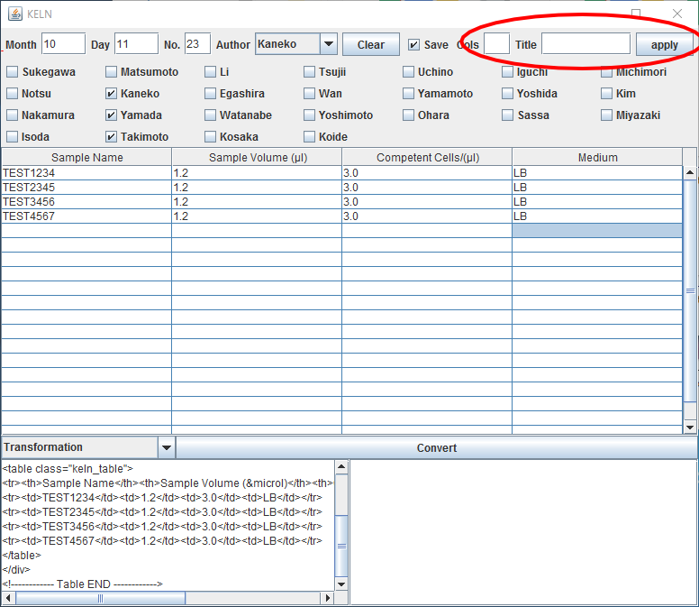Image resolution: width=699 pixels, height=607 pixels.
Task: Check the Yoshimoto checkbox
Action: tap(309, 115)
